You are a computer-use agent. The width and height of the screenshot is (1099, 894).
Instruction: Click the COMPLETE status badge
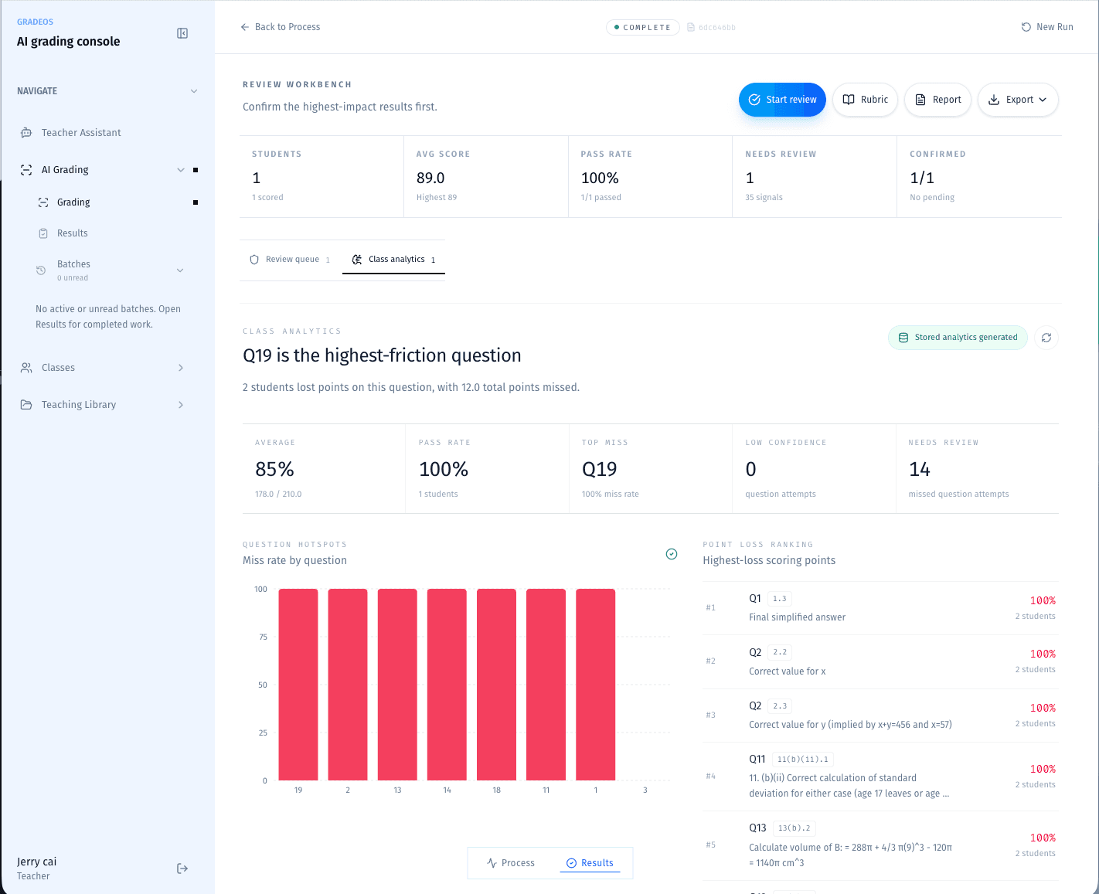643,27
